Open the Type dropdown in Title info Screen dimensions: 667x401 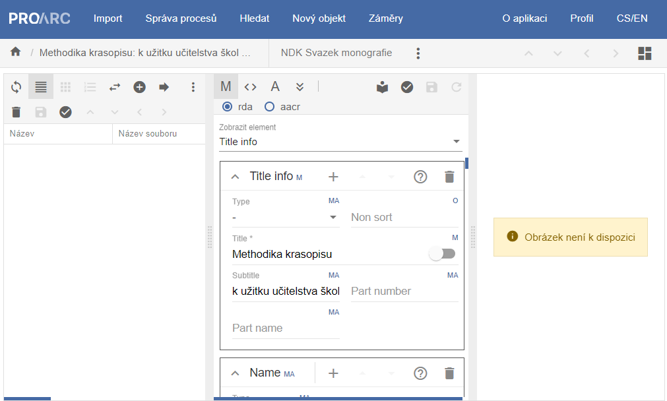[x=286, y=218]
